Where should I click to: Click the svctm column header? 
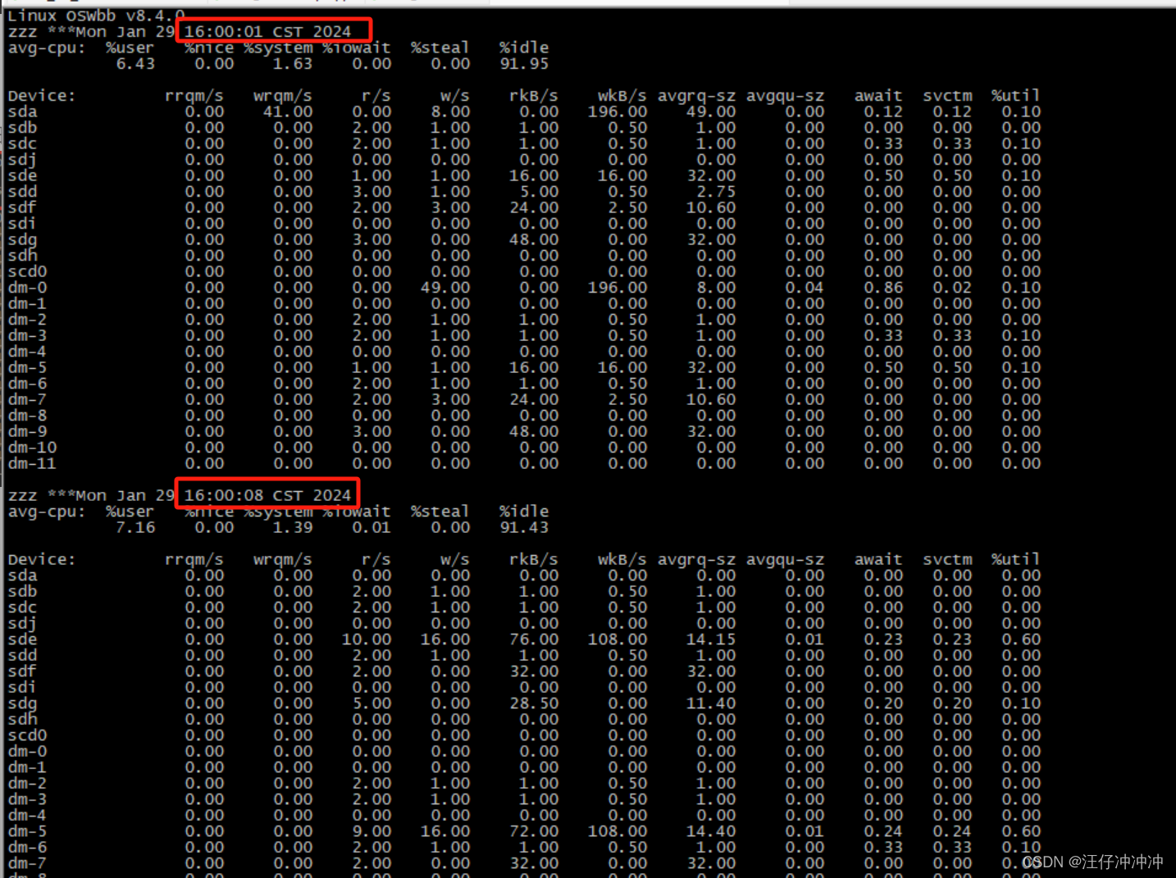(x=947, y=95)
